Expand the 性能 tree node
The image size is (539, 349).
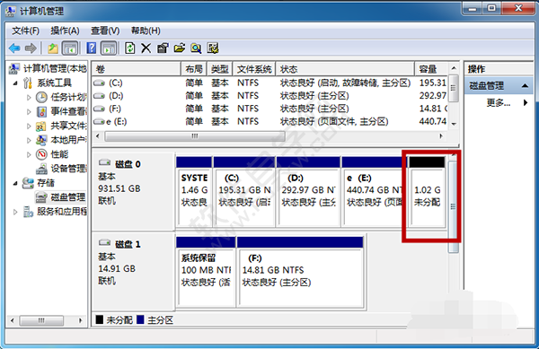coord(29,155)
